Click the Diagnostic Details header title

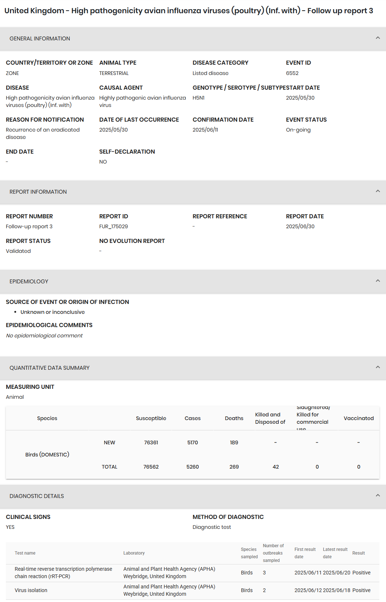coord(37,496)
